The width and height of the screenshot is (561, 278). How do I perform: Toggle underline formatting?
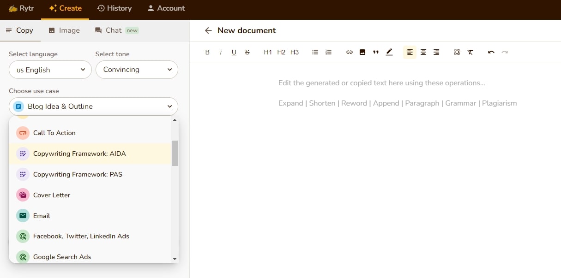234,52
